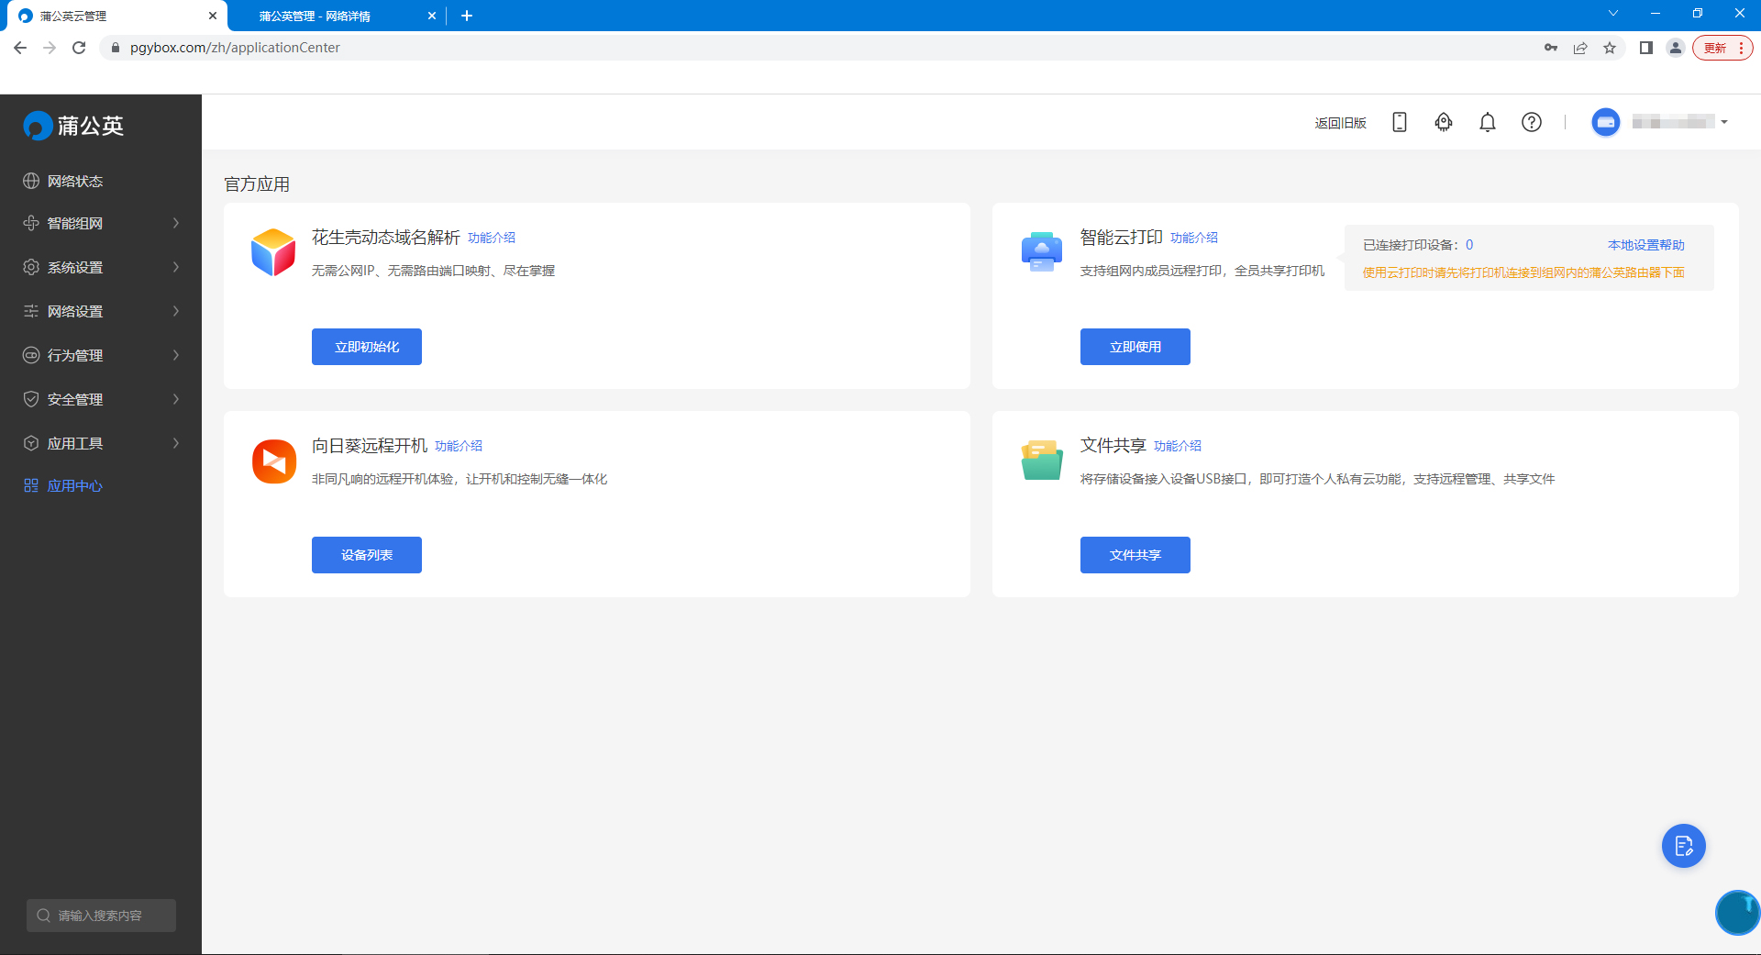The image size is (1761, 955).
Task: Expand the 智能组网 sidebar menu
Action: coord(101,223)
